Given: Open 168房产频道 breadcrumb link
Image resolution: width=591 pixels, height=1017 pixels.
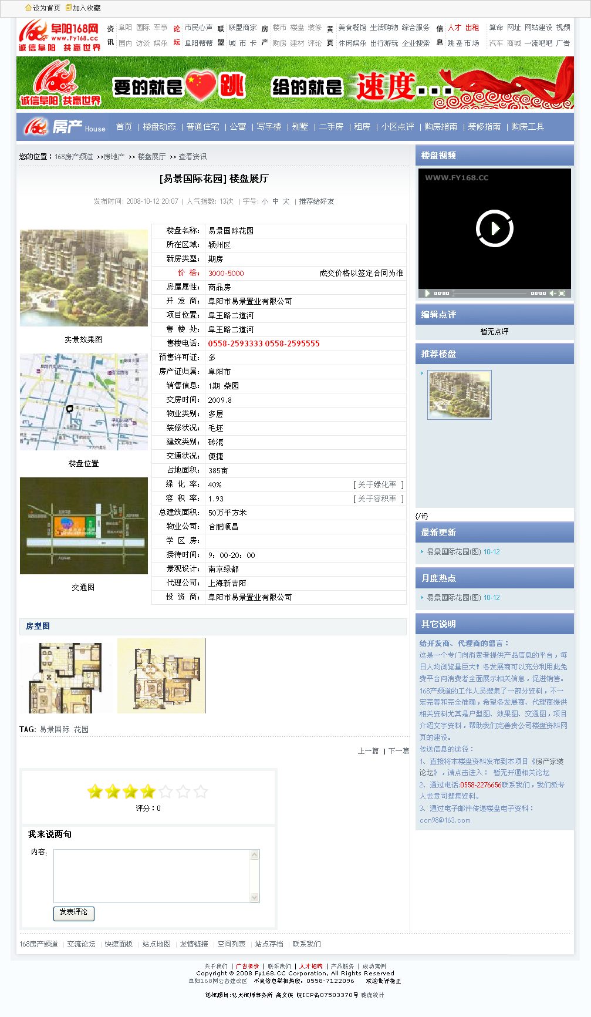Looking at the screenshot, I should (74, 157).
